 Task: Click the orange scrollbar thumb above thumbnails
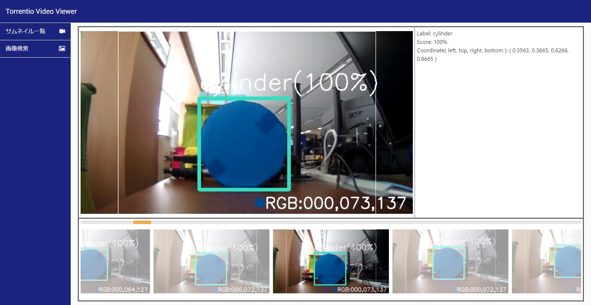pos(142,222)
